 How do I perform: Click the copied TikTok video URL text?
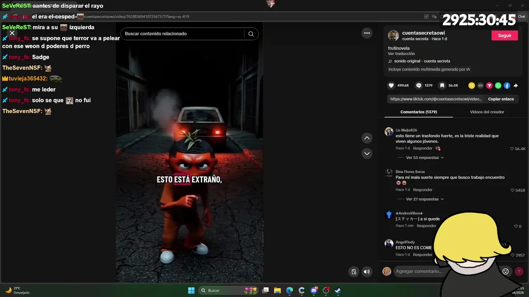point(436,99)
